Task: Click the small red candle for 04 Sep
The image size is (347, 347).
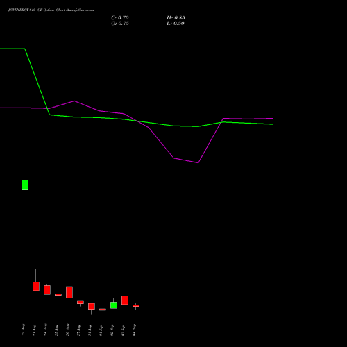Action: pyautogui.click(x=136, y=306)
